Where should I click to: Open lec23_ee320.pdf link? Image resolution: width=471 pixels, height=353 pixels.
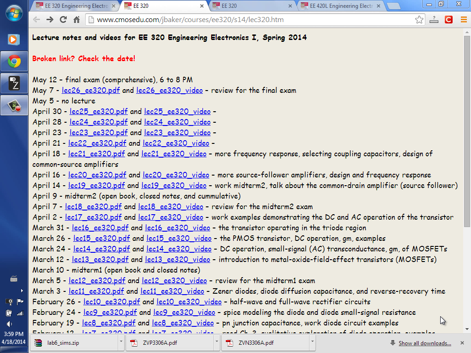pos(98,132)
